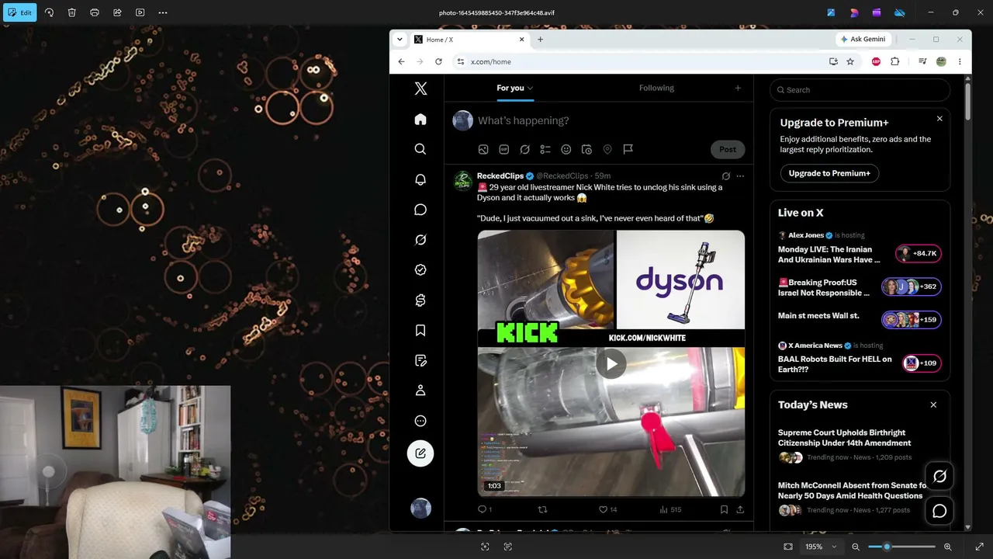Click Ask Gemini in Chrome
Image resolution: width=993 pixels, height=559 pixels.
click(863, 40)
